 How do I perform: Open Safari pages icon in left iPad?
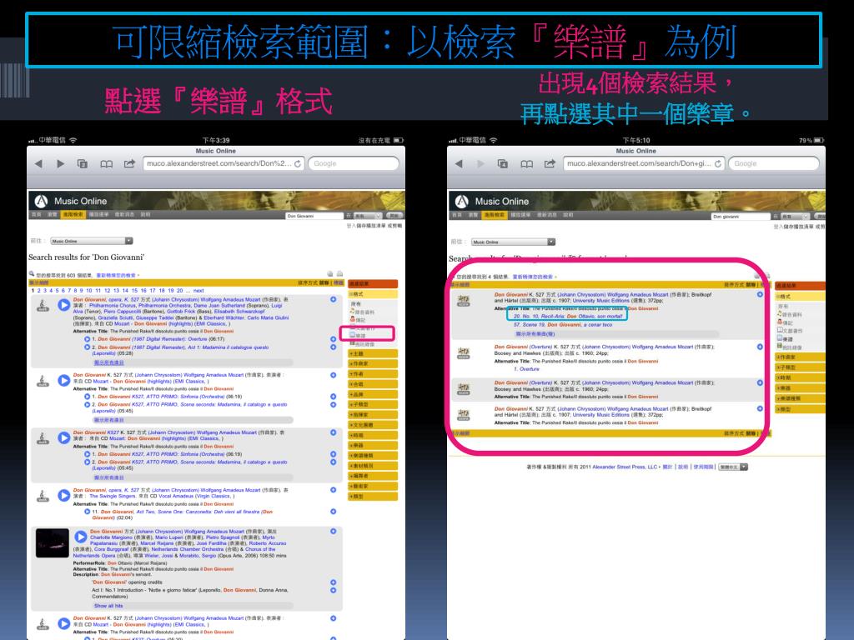click(83, 164)
